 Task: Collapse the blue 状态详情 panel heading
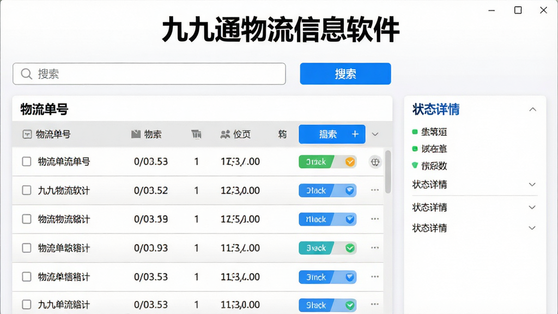[x=532, y=109]
